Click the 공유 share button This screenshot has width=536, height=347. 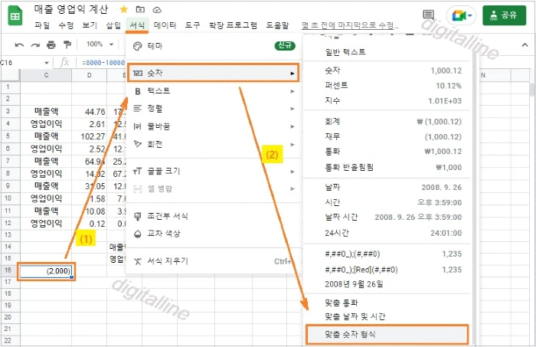click(x=504, y=15)
